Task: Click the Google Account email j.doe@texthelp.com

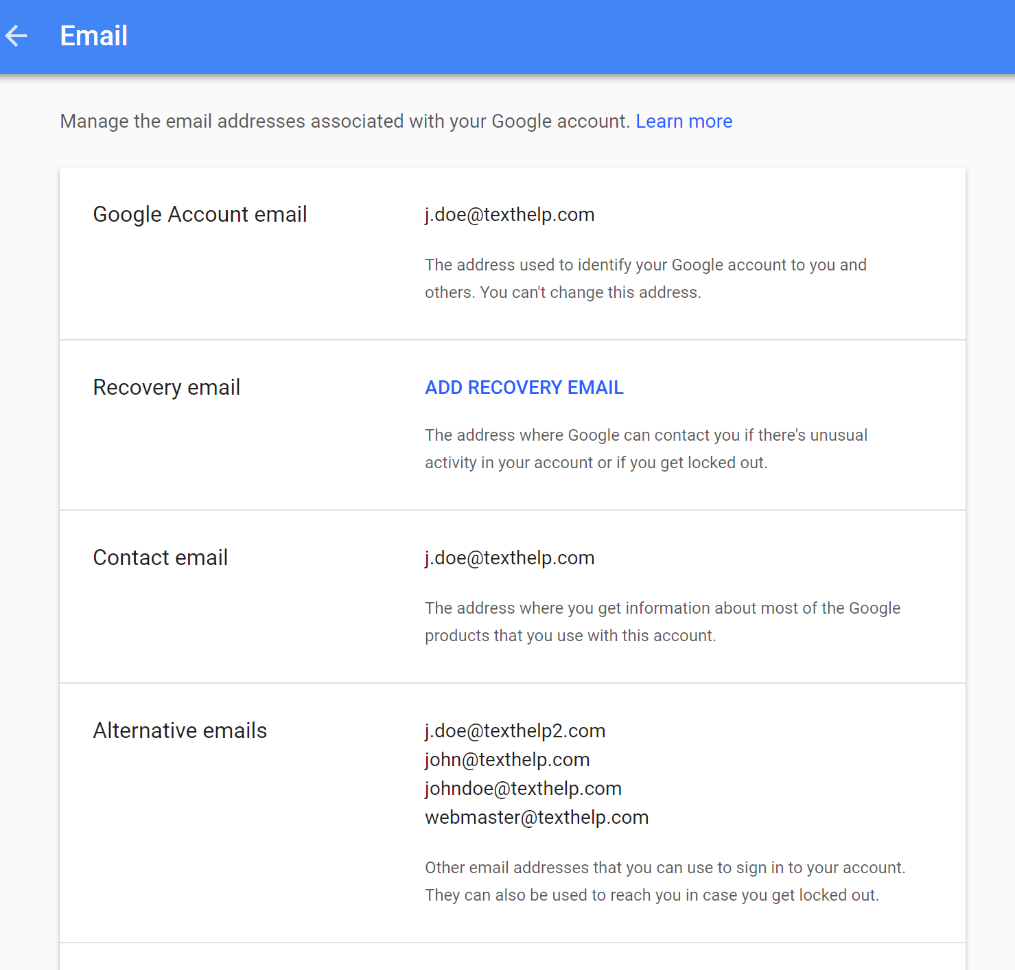Action: (x=509, y=215)
